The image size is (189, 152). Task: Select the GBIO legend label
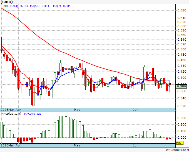pyautogui.click(x=4, y=6)
